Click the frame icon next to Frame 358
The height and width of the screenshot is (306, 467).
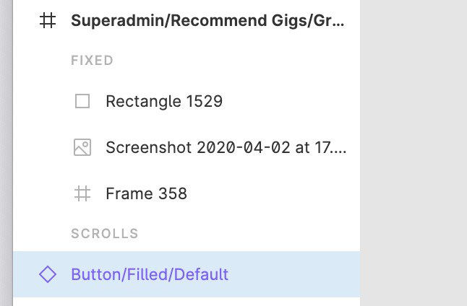click(x=82, y=193)
